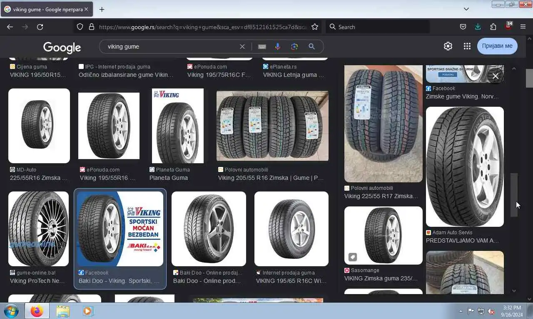The width and height of the screenshot is (533, 319).
Task: Open PREDSTAVLJAMO VAM A... link
Action: point(462,240)
